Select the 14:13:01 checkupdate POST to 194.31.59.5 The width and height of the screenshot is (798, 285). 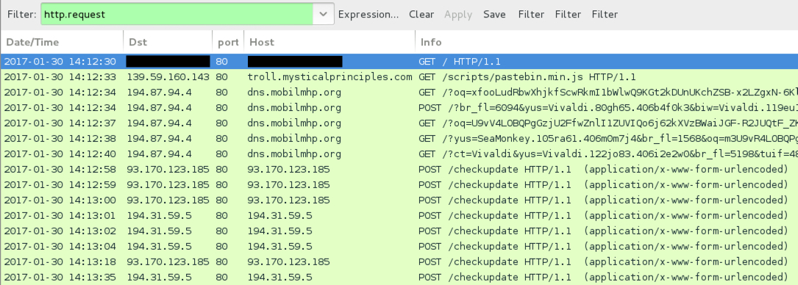coord(399,215)
